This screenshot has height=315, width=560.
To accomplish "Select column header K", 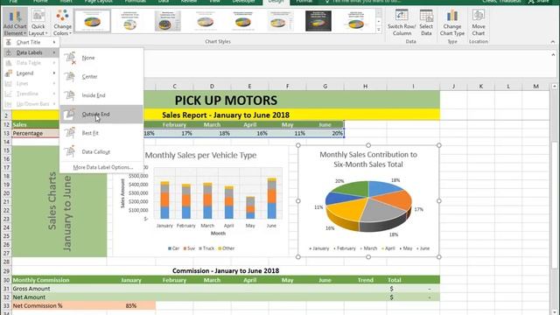I will point(480,86).
